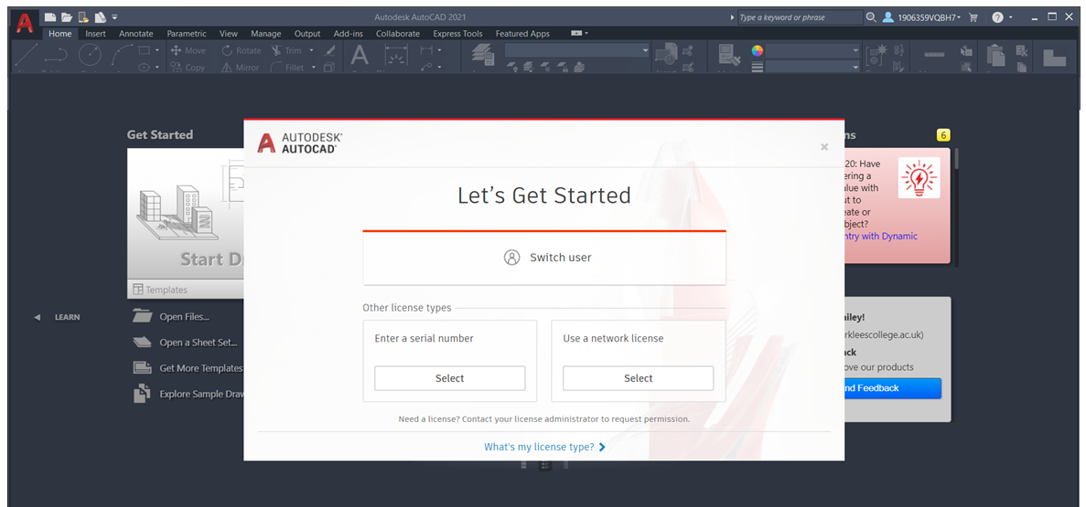The height and width of the screenshot is (507, 1086).
Task: Open the What's my license type link
Action: tap(544, 447)
